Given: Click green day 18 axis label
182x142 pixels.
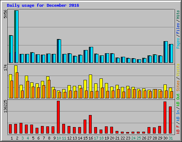Looking at the screenshot, I should click(x=101, y=138).
